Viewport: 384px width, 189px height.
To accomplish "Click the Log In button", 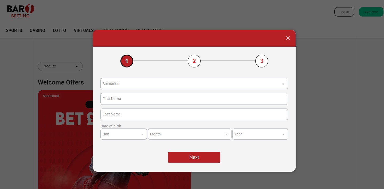I will [344, 12].
